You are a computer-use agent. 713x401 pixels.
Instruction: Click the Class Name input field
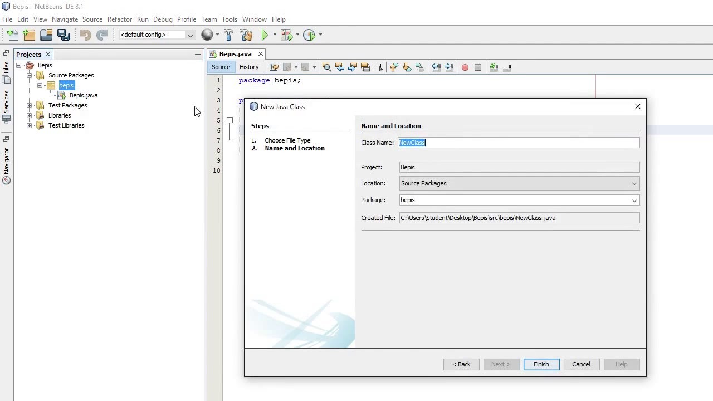[x=519, y=143]
